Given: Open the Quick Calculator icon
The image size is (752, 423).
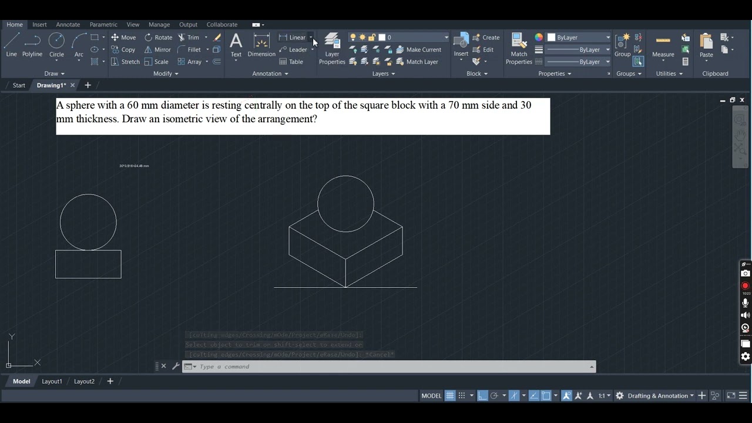Looking at the screenshot, I should point(685,62).
